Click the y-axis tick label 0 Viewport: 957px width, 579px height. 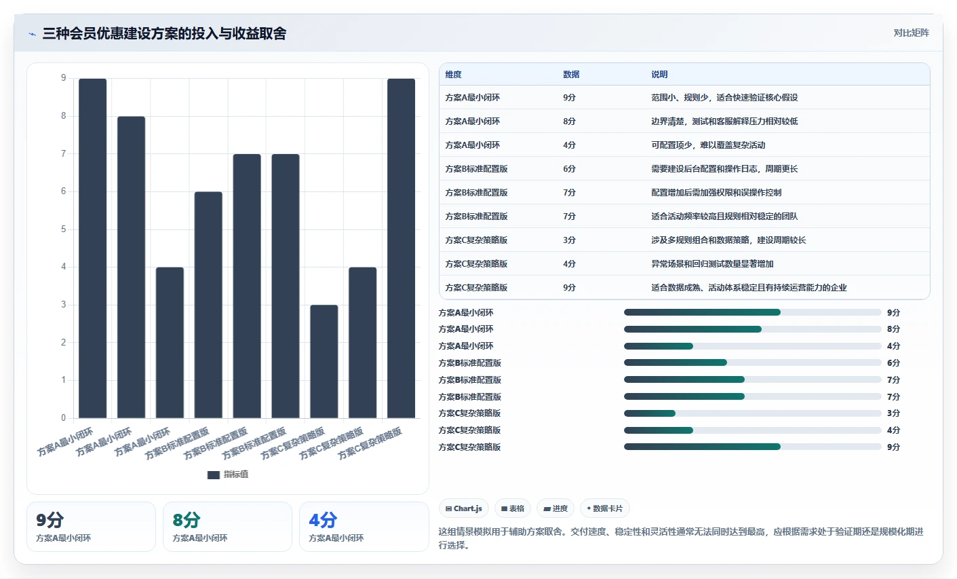(x=64, y=418)
